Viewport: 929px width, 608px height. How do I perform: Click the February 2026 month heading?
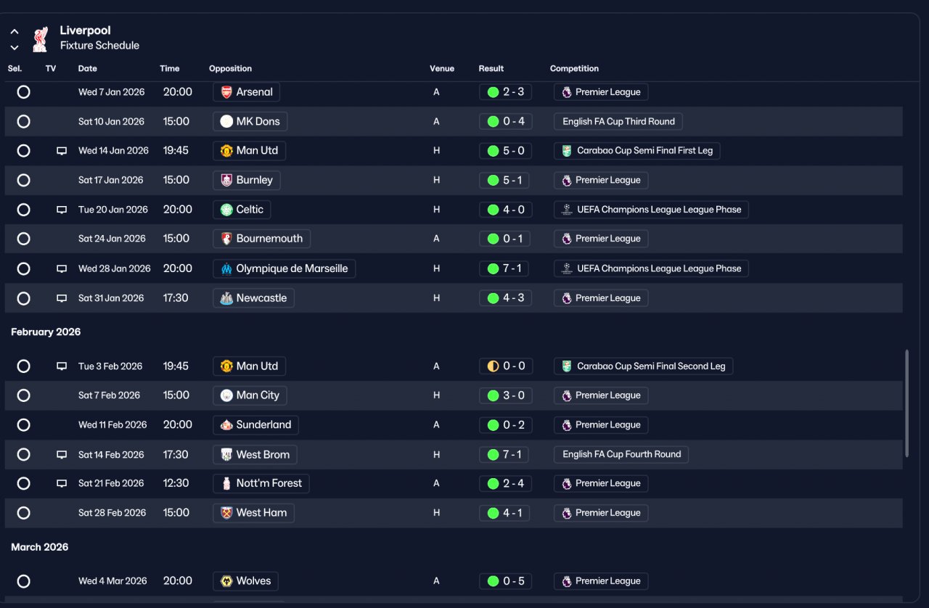pos(46,332)
